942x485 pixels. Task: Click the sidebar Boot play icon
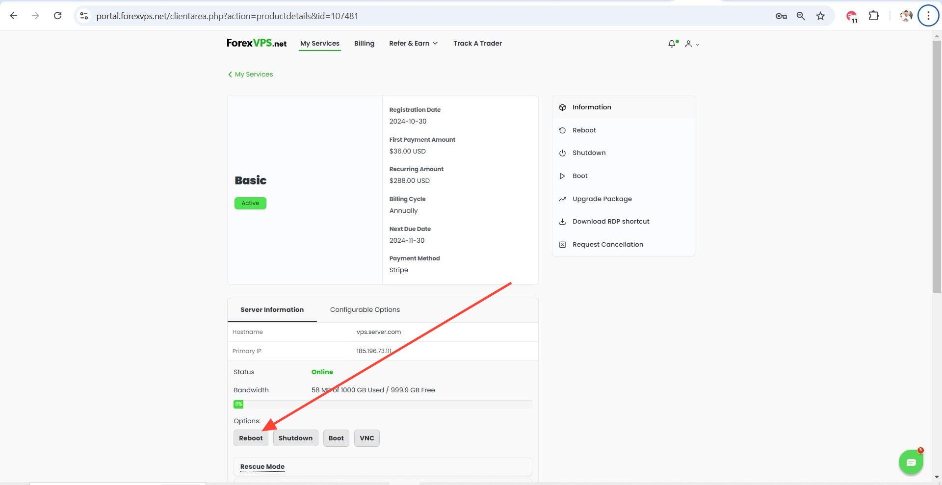562,176
